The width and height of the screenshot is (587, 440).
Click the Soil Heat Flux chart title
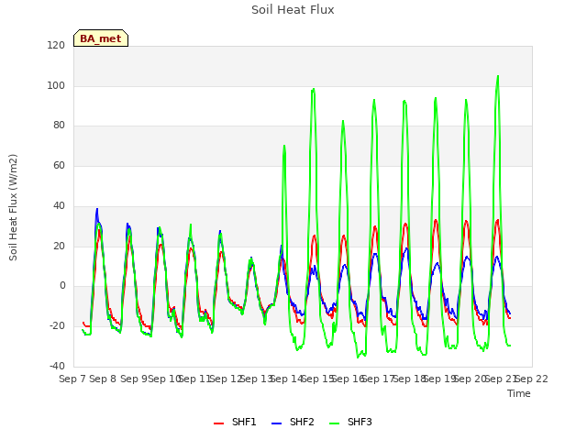point(293,10)
